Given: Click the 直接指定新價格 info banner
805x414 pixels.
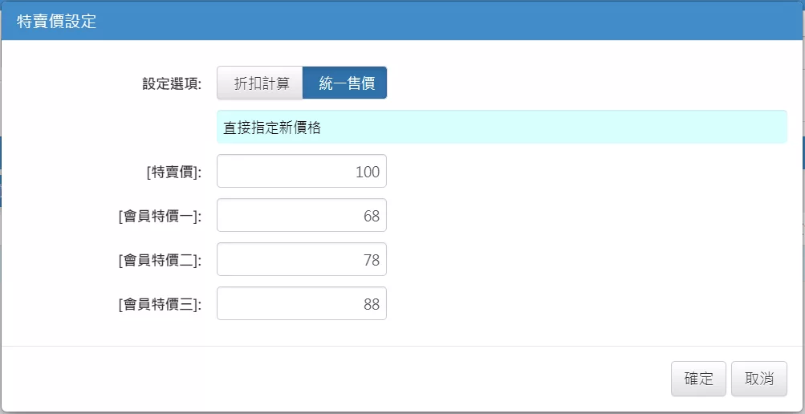Looking at the screenshot, I should 502,128.
